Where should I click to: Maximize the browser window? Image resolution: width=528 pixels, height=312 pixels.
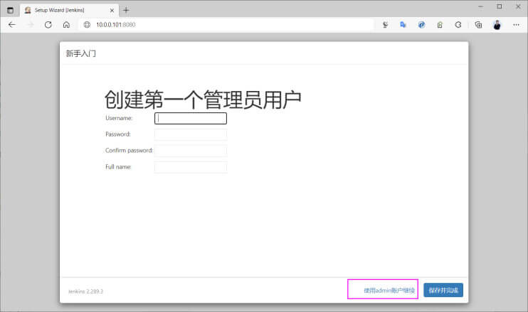click(x=499, y=6)
